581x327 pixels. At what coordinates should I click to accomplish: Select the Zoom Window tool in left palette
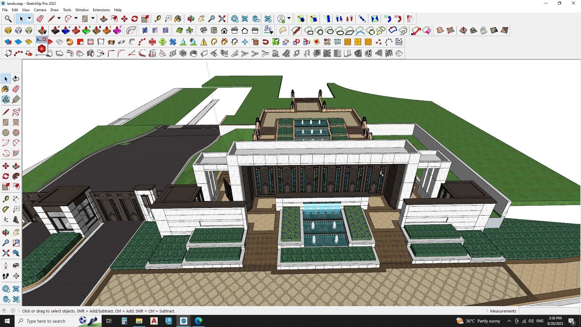(x=16, y=243)
